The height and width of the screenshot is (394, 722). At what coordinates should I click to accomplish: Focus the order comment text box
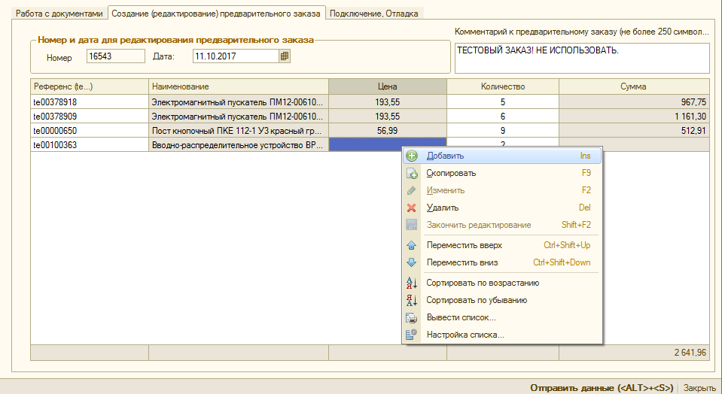tap(581, 58)
